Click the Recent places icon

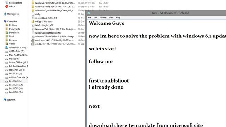(7, 3)
